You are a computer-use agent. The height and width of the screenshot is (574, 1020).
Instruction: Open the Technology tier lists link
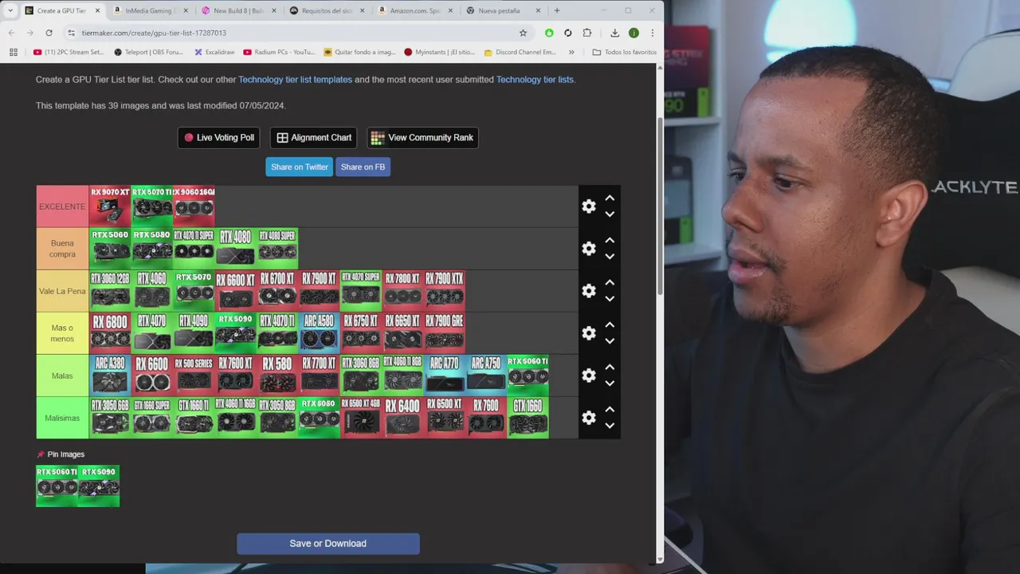pos(535,80)
